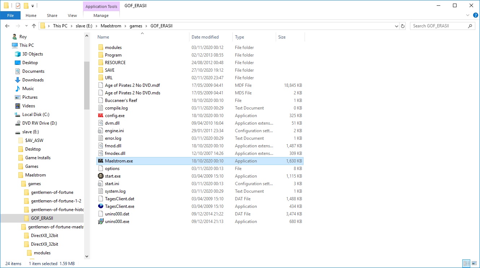Open the File menu tab
Image resolution: width=480 pixels, height=268 pixels.
click(10, 15)
